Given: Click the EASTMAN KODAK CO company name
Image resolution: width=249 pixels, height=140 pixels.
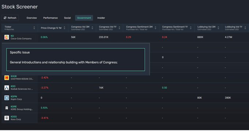Looking at the screenshot, I should (x=22, y=79).
